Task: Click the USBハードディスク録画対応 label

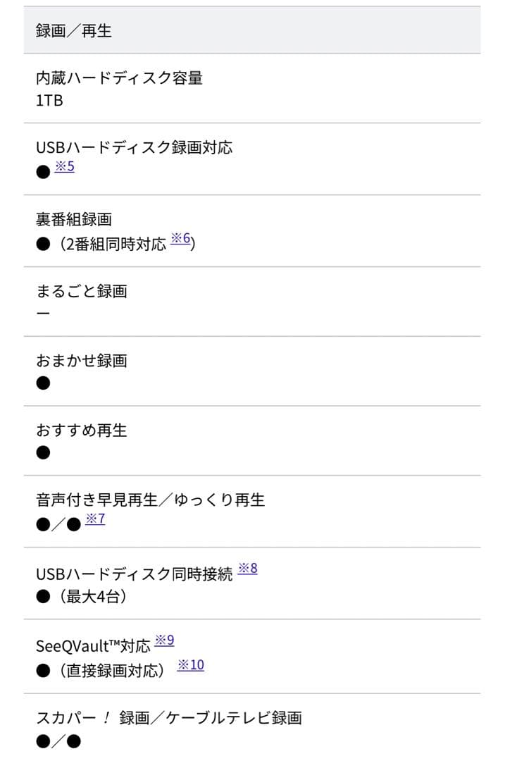Action: coord(134,147)
